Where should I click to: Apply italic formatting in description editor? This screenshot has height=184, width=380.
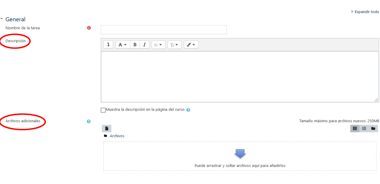[145, 45]
